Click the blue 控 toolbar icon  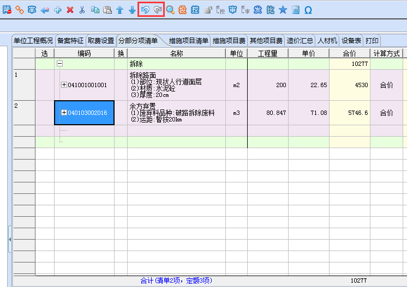pyautogui.click(x=195, y=10)
